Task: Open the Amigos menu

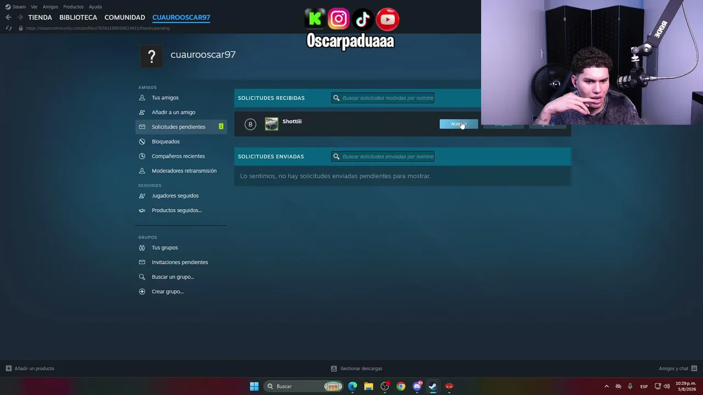Action: click(51, 7)
